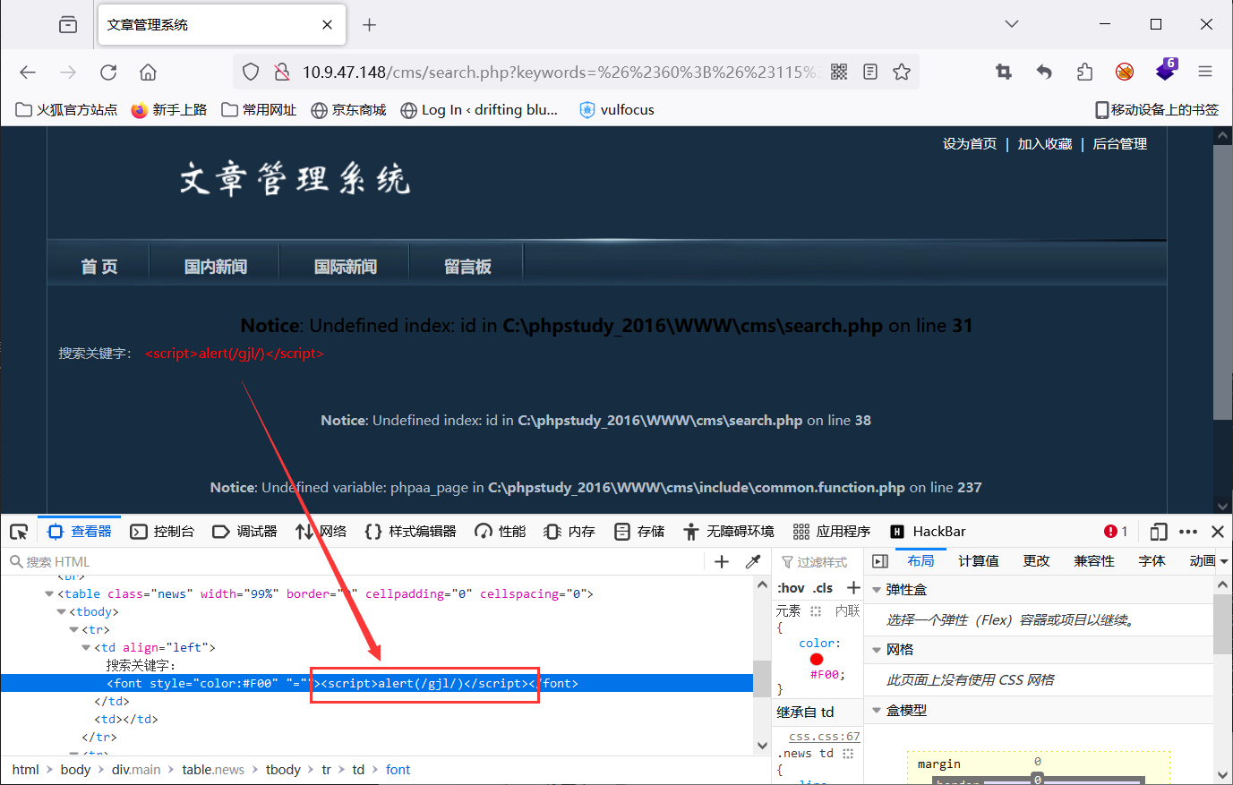Click the red #F00 color swatch
The height and width of the screenshot is (785, 1233).
[817, 660]
